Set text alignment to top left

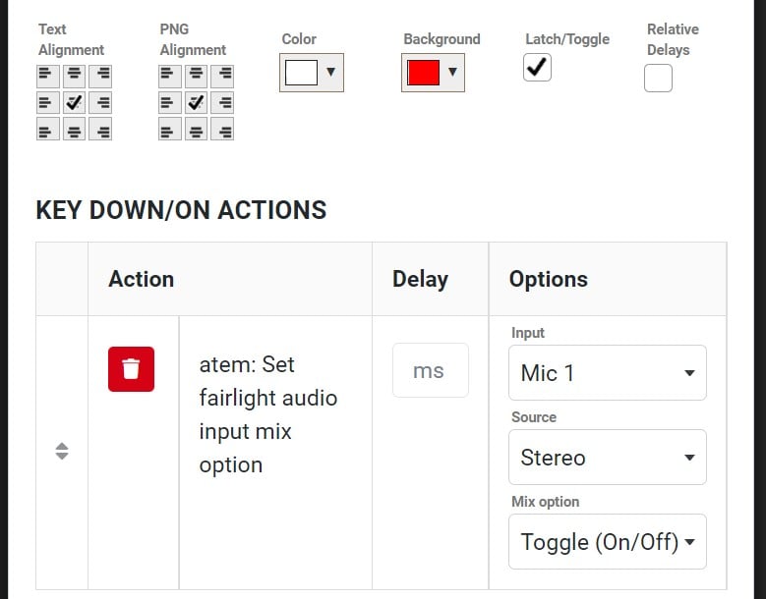[48, 76]
